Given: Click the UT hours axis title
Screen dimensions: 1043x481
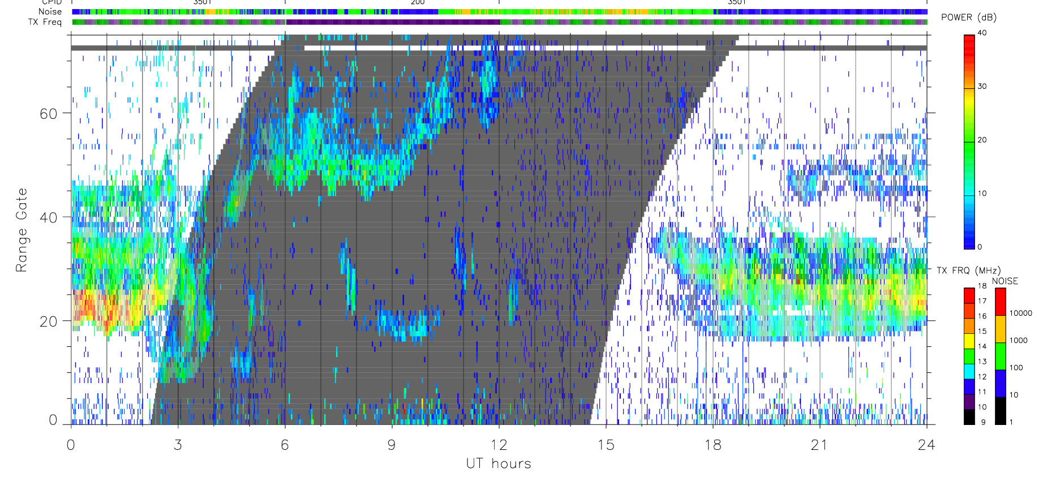Looking at the screenshot, I should click(499, 463).
